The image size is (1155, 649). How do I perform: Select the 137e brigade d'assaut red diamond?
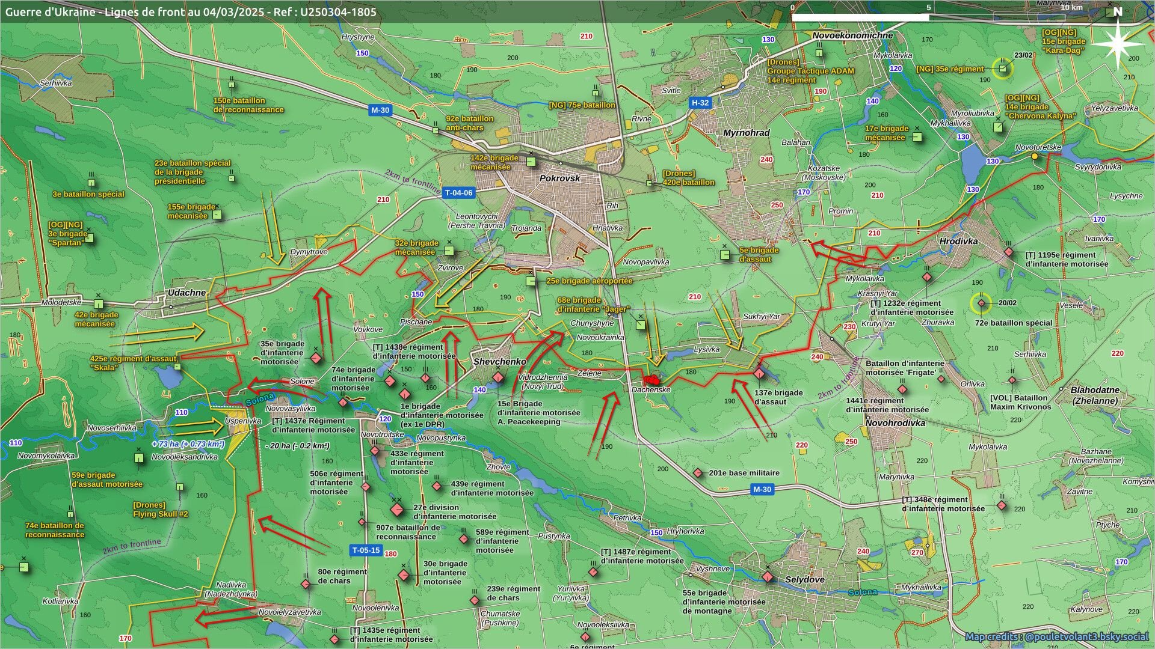[759, 374]
